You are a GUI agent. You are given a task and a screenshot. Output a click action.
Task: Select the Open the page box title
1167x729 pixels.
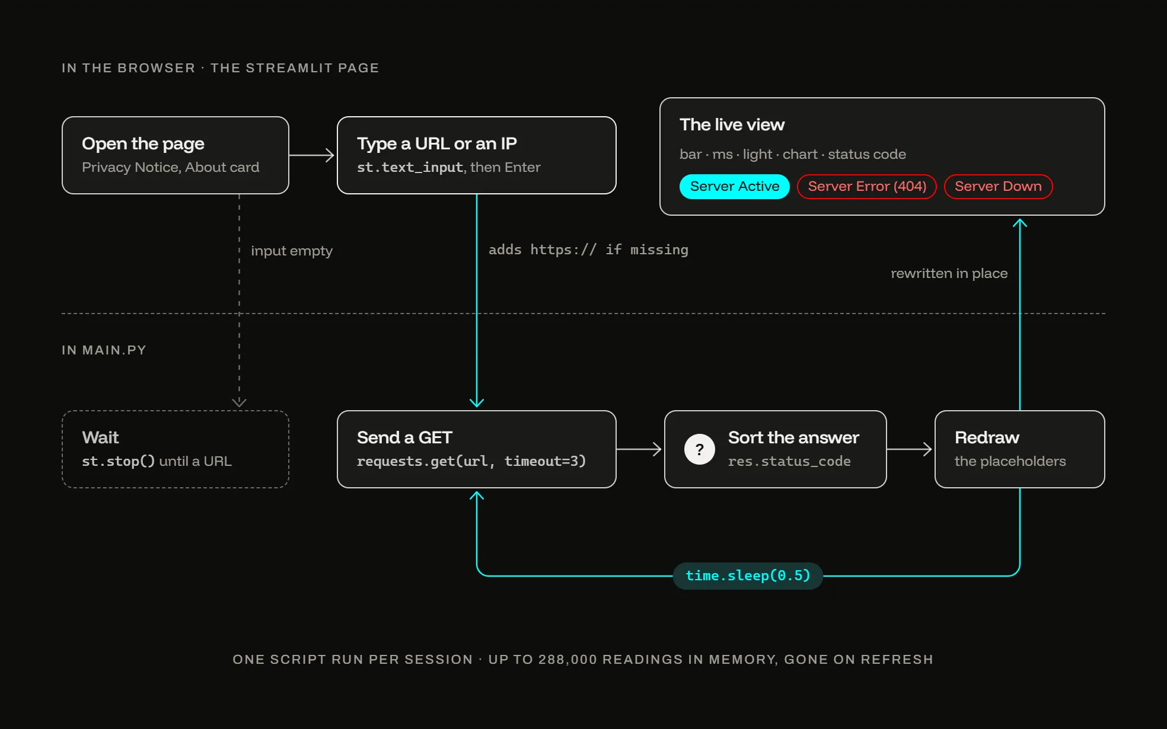[143, 143]
